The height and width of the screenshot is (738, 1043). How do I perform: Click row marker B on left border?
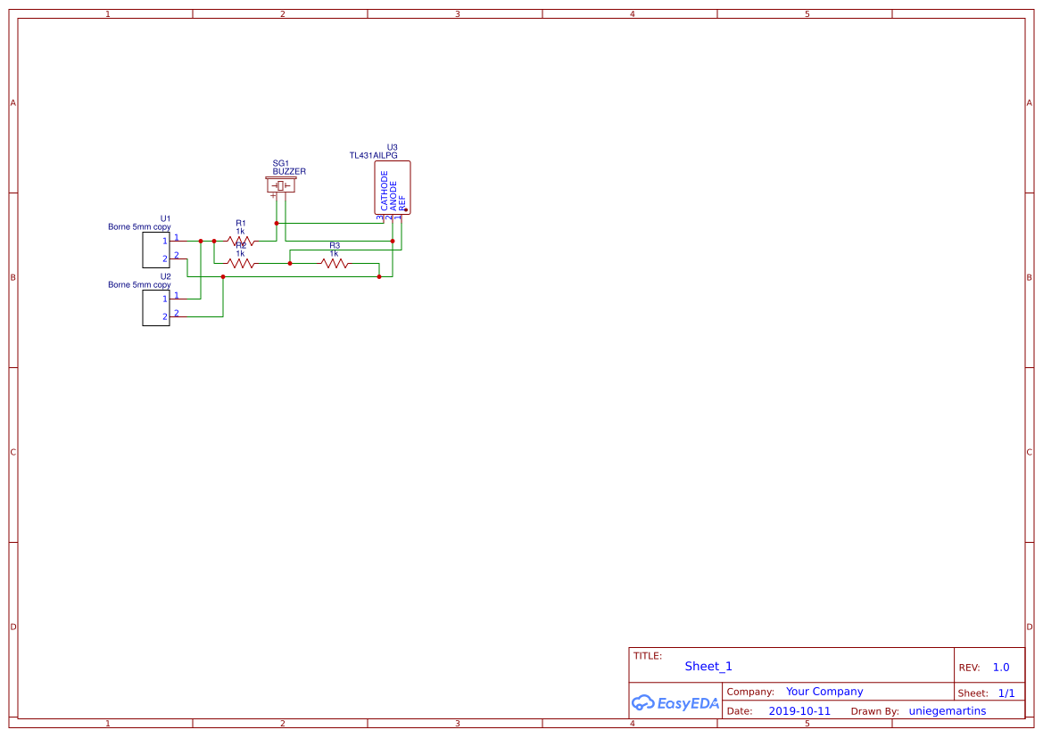pyautogui.click(x=12, y=278)
